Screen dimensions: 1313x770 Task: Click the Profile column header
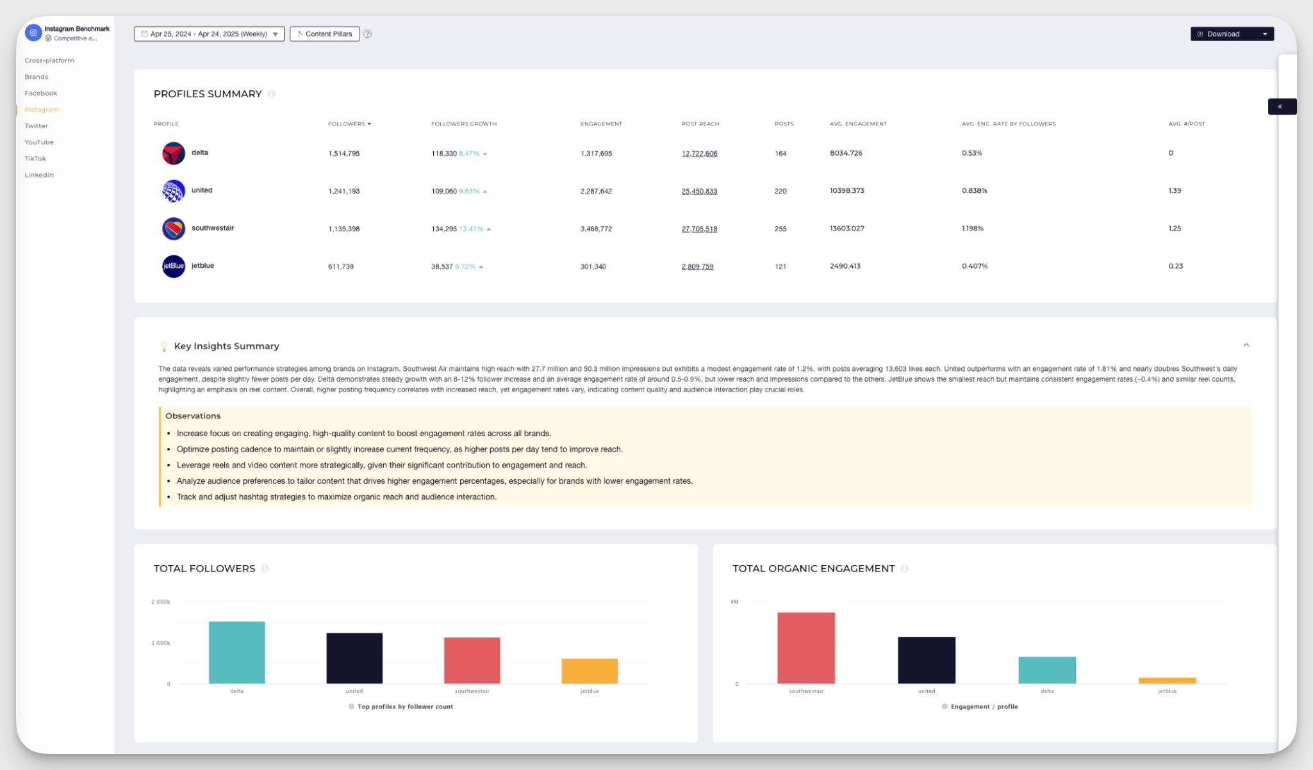click(x=166, y=124)
